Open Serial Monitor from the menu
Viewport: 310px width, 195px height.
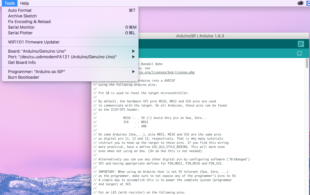[x=70, y=27]
